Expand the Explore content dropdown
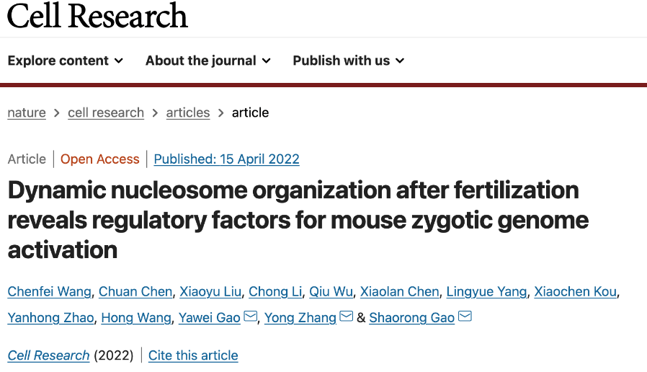 65,61
